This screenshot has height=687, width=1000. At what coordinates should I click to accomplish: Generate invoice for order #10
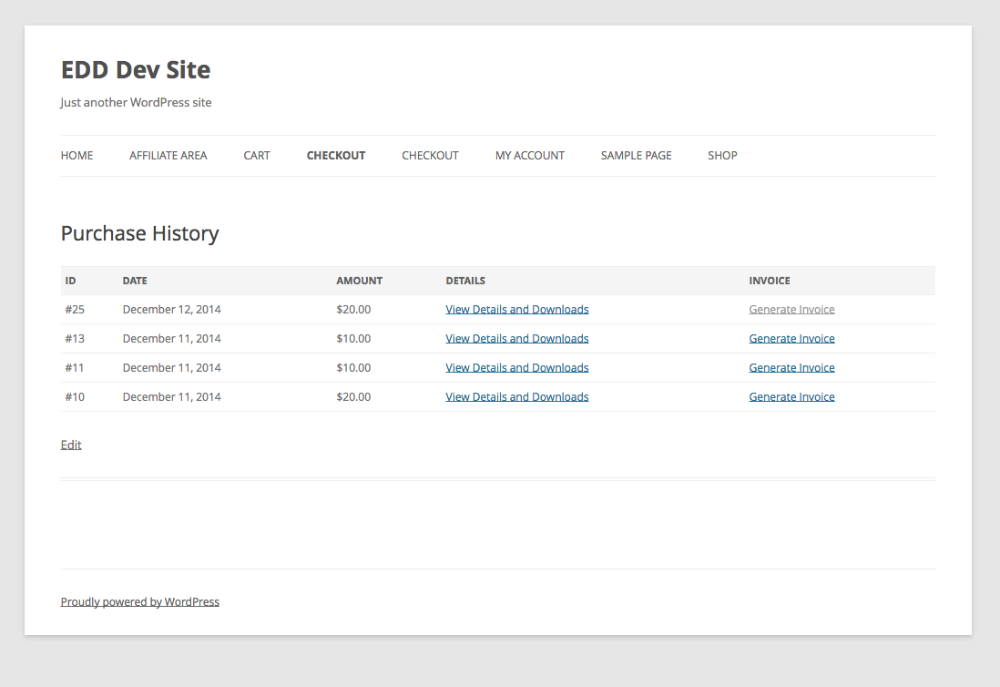click(x=791, y=397)
